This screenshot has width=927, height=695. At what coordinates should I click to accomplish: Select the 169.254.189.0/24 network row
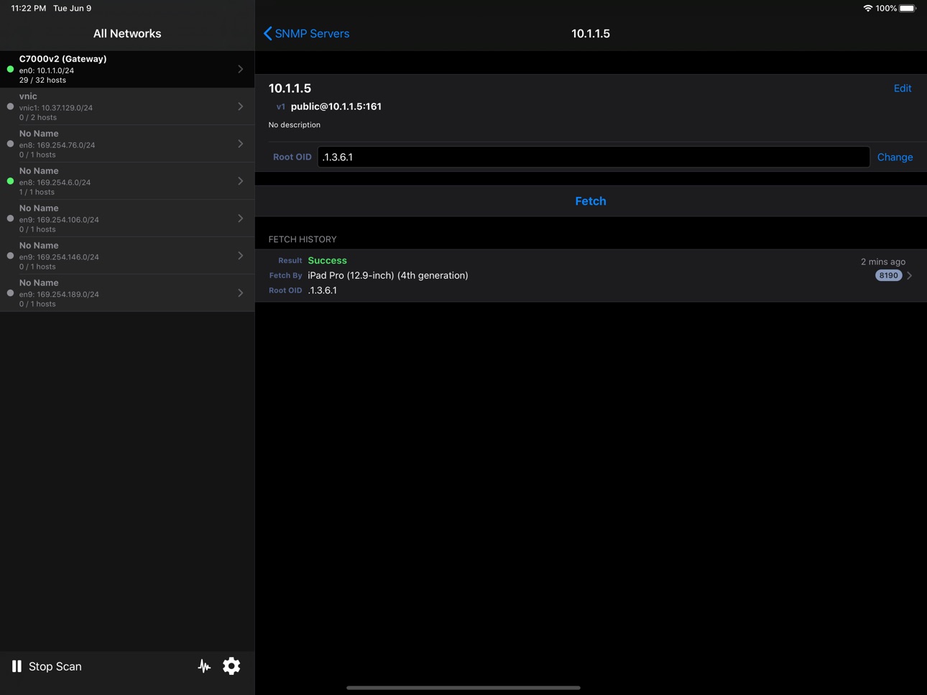[x=127, y=293]
